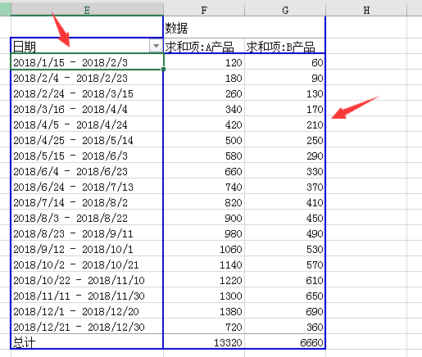Select cell 2018/1/15 - 2018/2/3
This screenshot has height=357, width=422.
[x=87, y=61]
